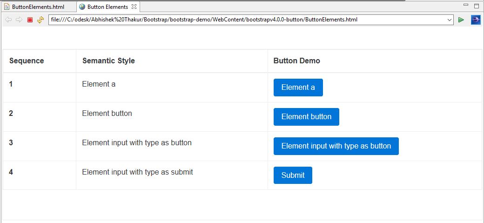The width and height of the screenshot is (484, 223).
Task: Click the forward navigation arrow icon
Action: (19, 20)
